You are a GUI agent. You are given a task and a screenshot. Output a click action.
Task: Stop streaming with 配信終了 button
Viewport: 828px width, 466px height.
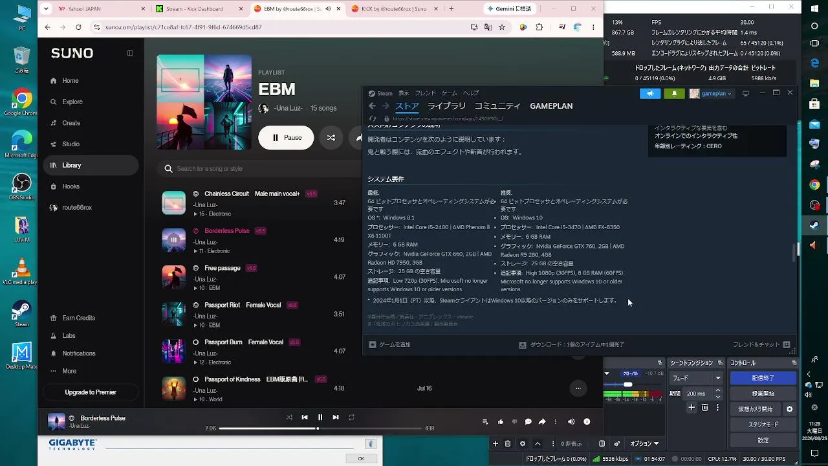pos(763,378)
